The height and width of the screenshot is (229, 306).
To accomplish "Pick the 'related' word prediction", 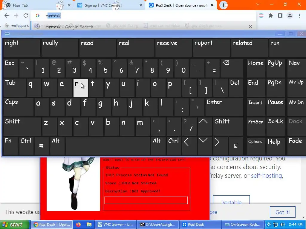I will pyautogui.click(x=250, y=48).
